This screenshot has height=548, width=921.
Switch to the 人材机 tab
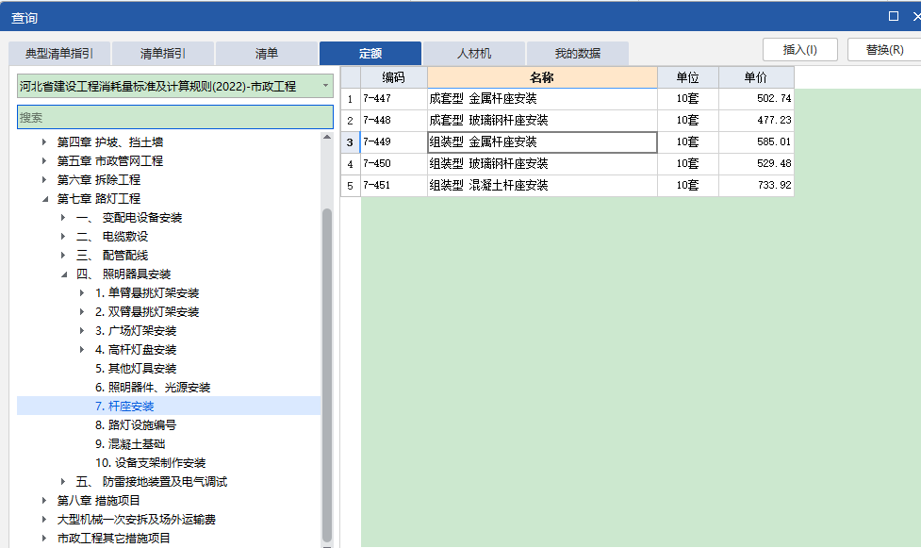click(x=473, y=53)
